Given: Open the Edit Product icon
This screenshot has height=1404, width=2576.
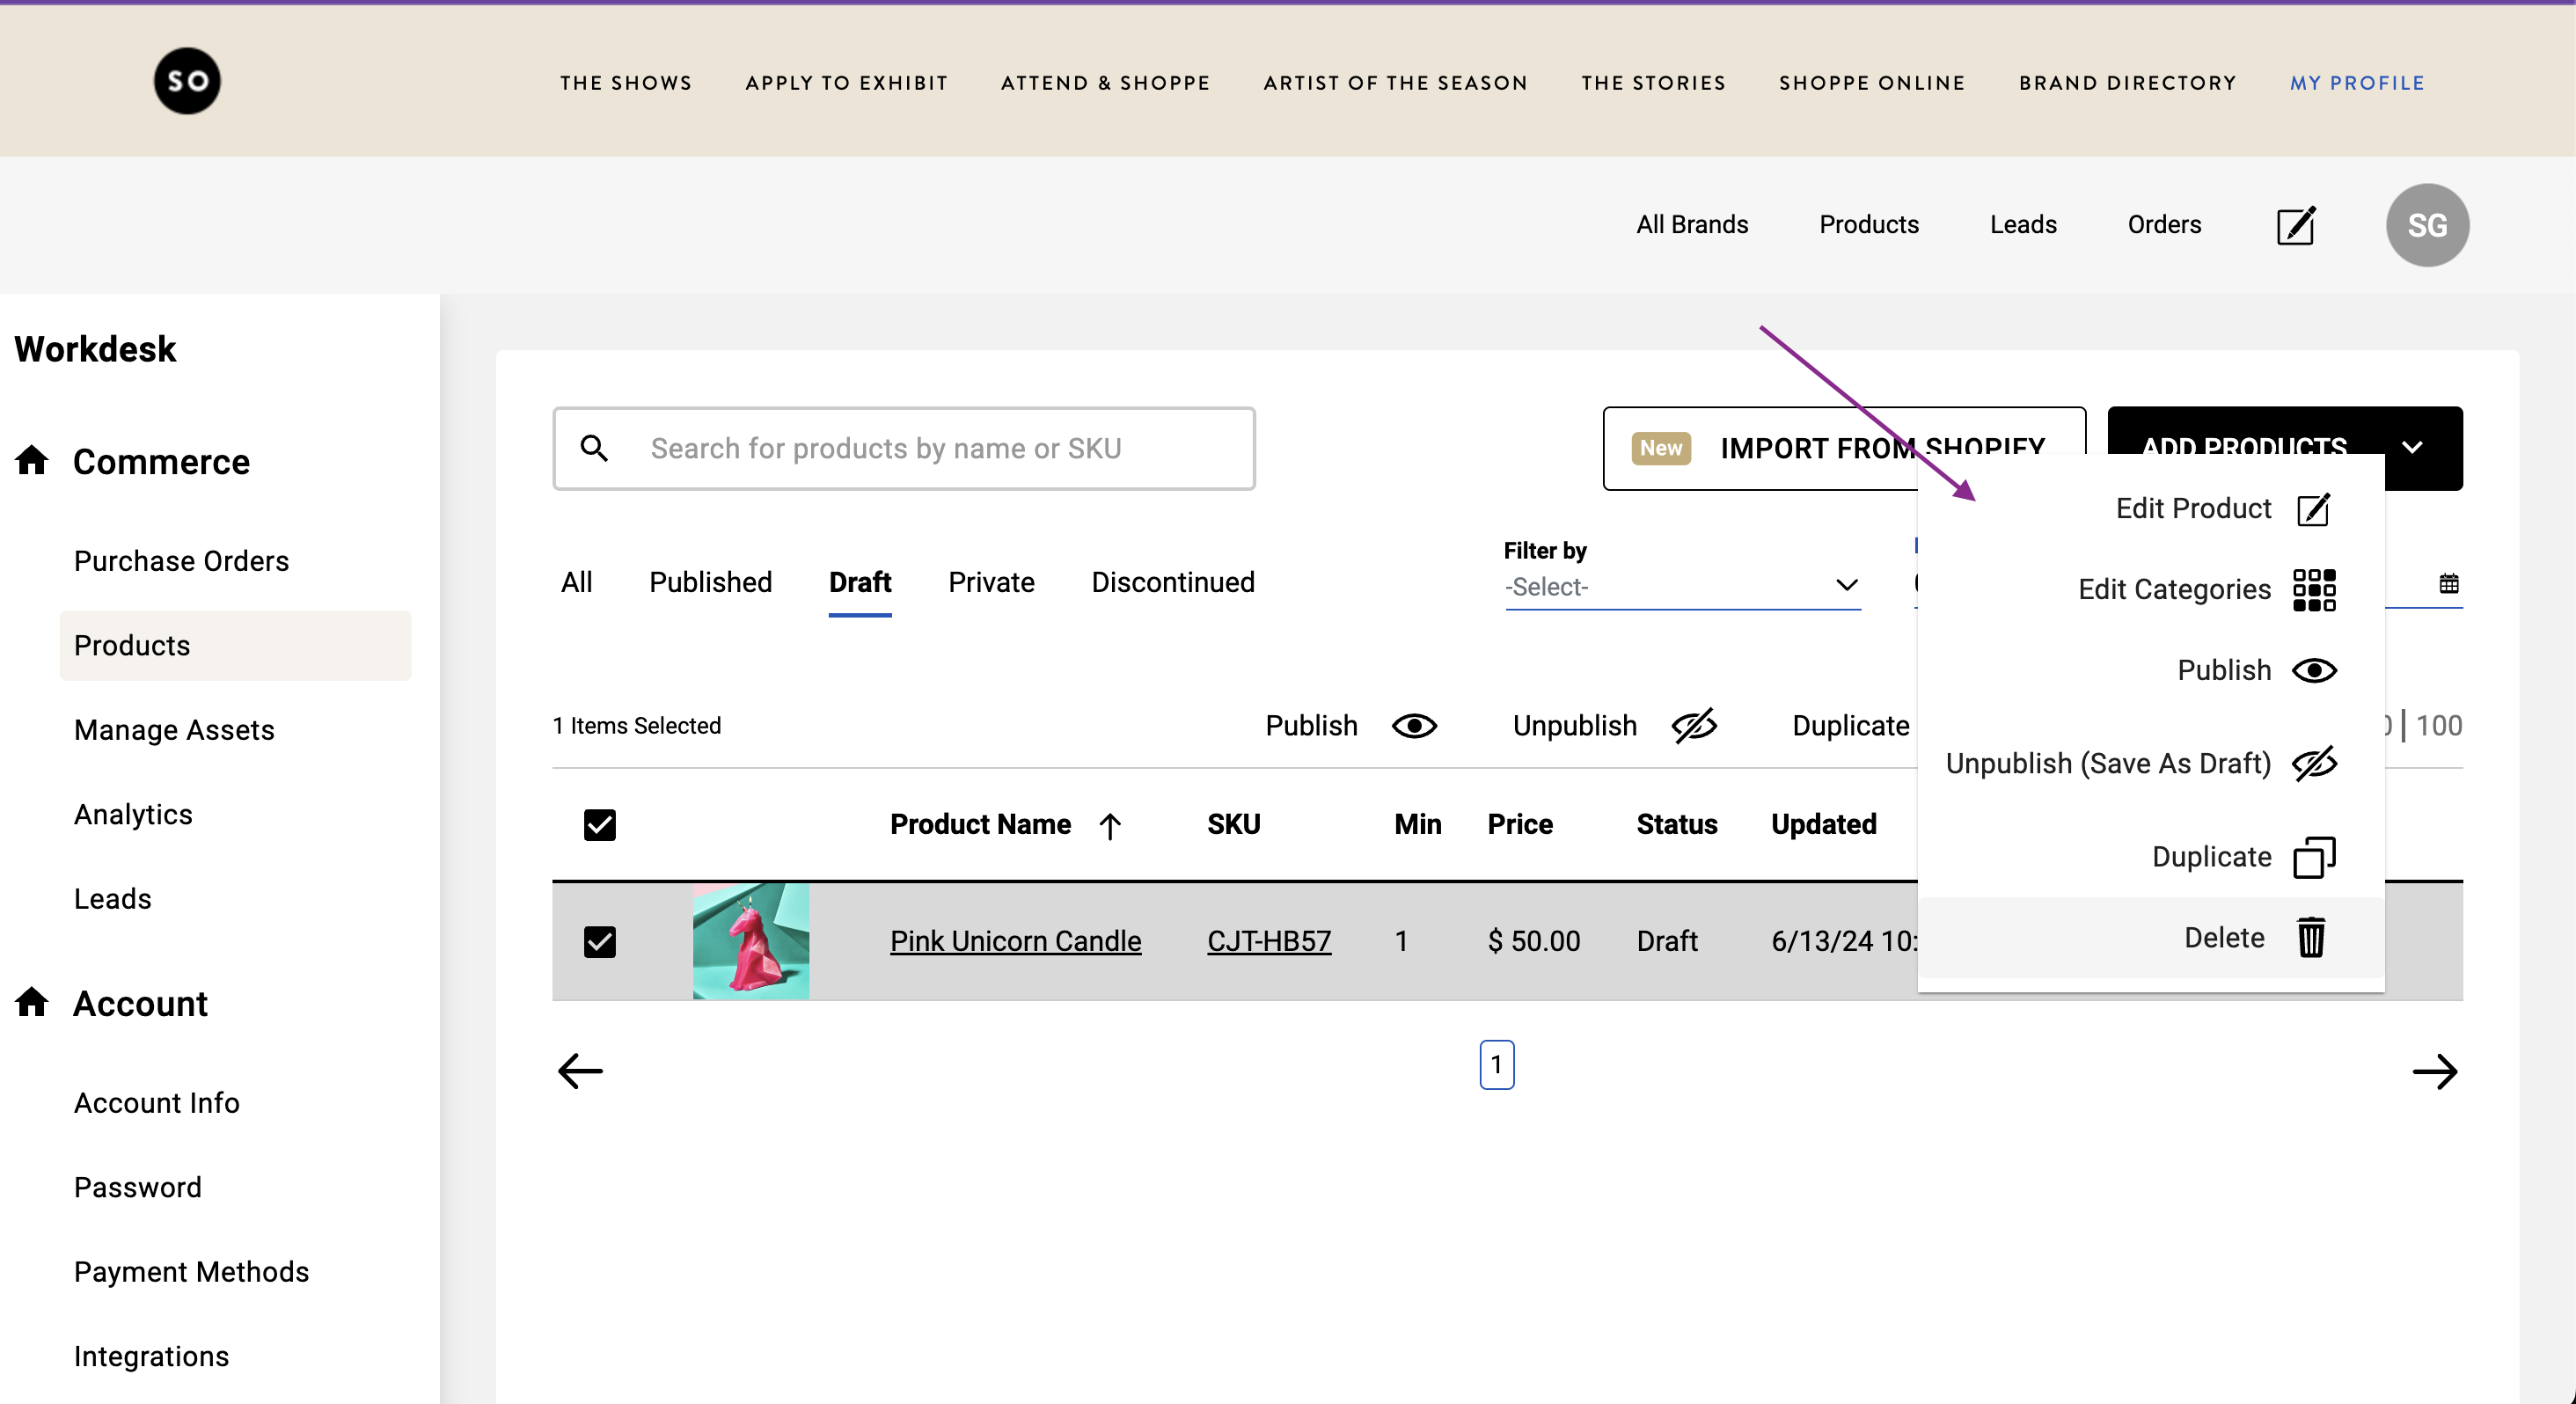Looking at the screenshot, I should coord(2315,508).
